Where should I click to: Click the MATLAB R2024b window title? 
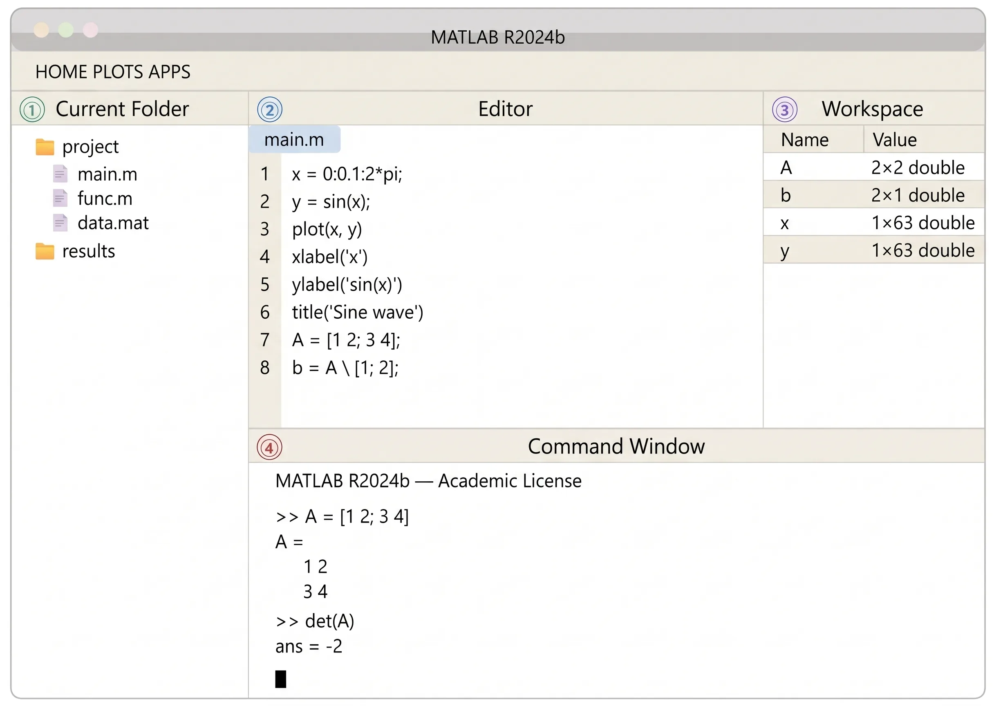(x=498, y=38)
